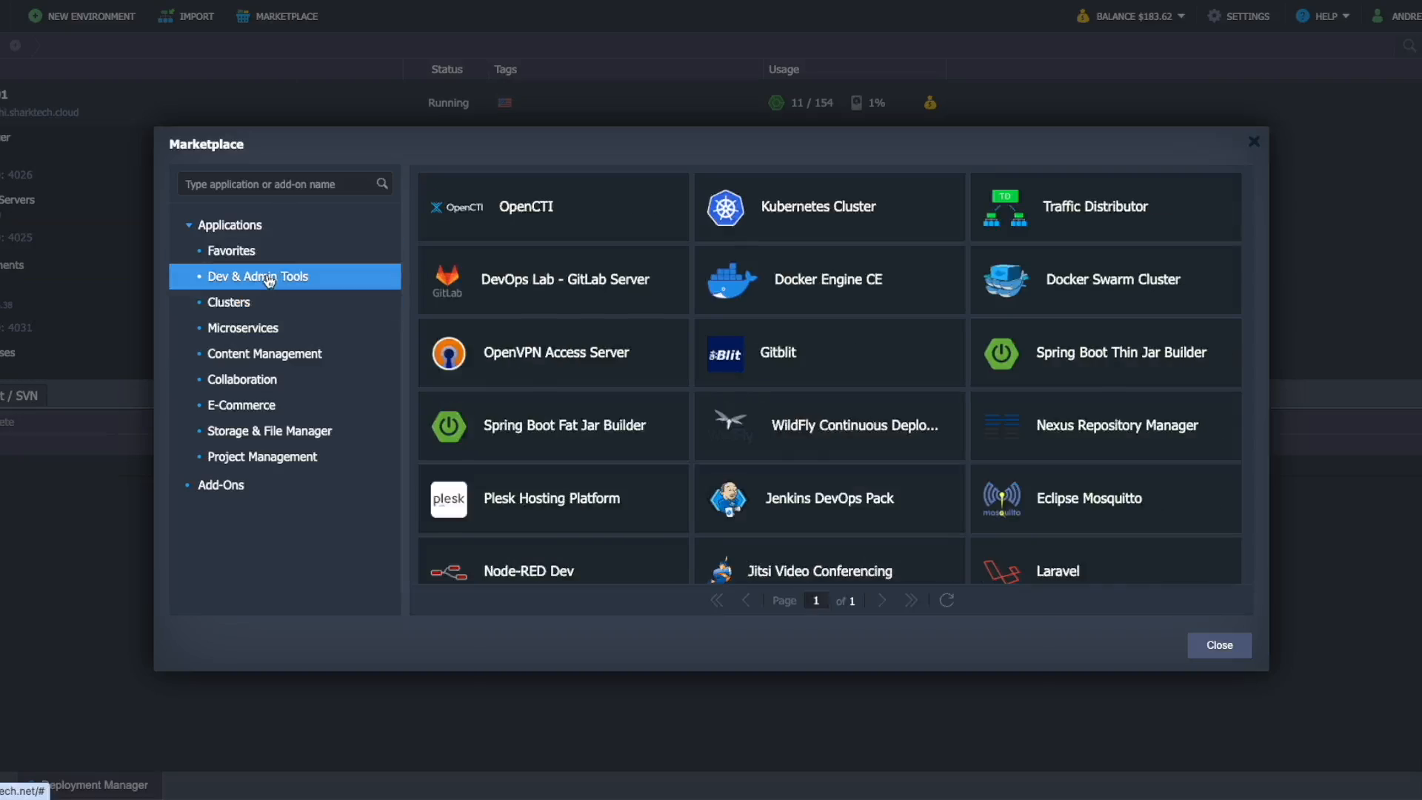Select the Project Management category
1422x800 pixels.
pyautogui.click(x=262, y=457)
